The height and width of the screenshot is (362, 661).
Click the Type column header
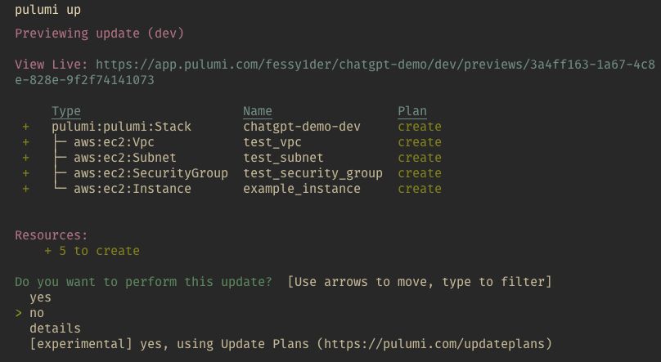[66, 112]
